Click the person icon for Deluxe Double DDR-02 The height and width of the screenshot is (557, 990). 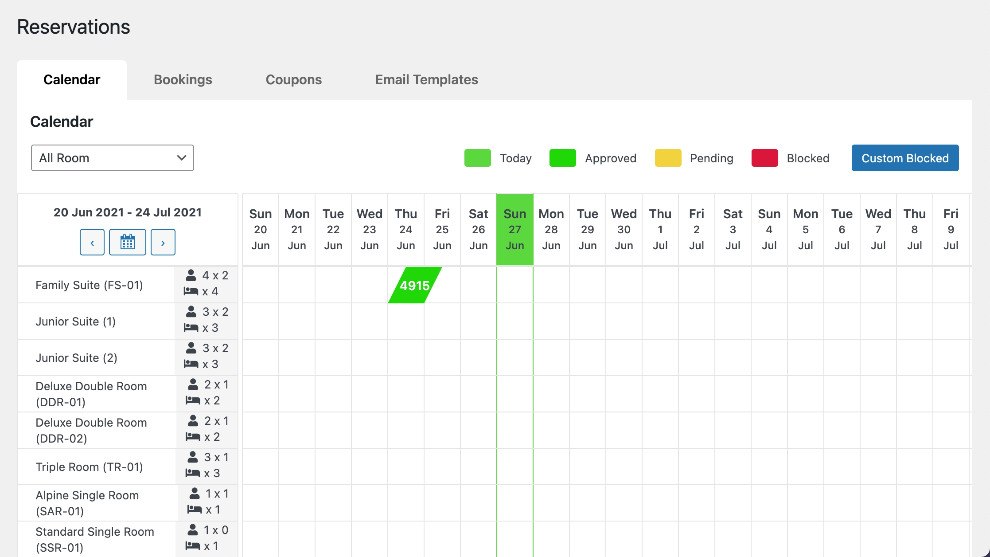coord(193,421)
